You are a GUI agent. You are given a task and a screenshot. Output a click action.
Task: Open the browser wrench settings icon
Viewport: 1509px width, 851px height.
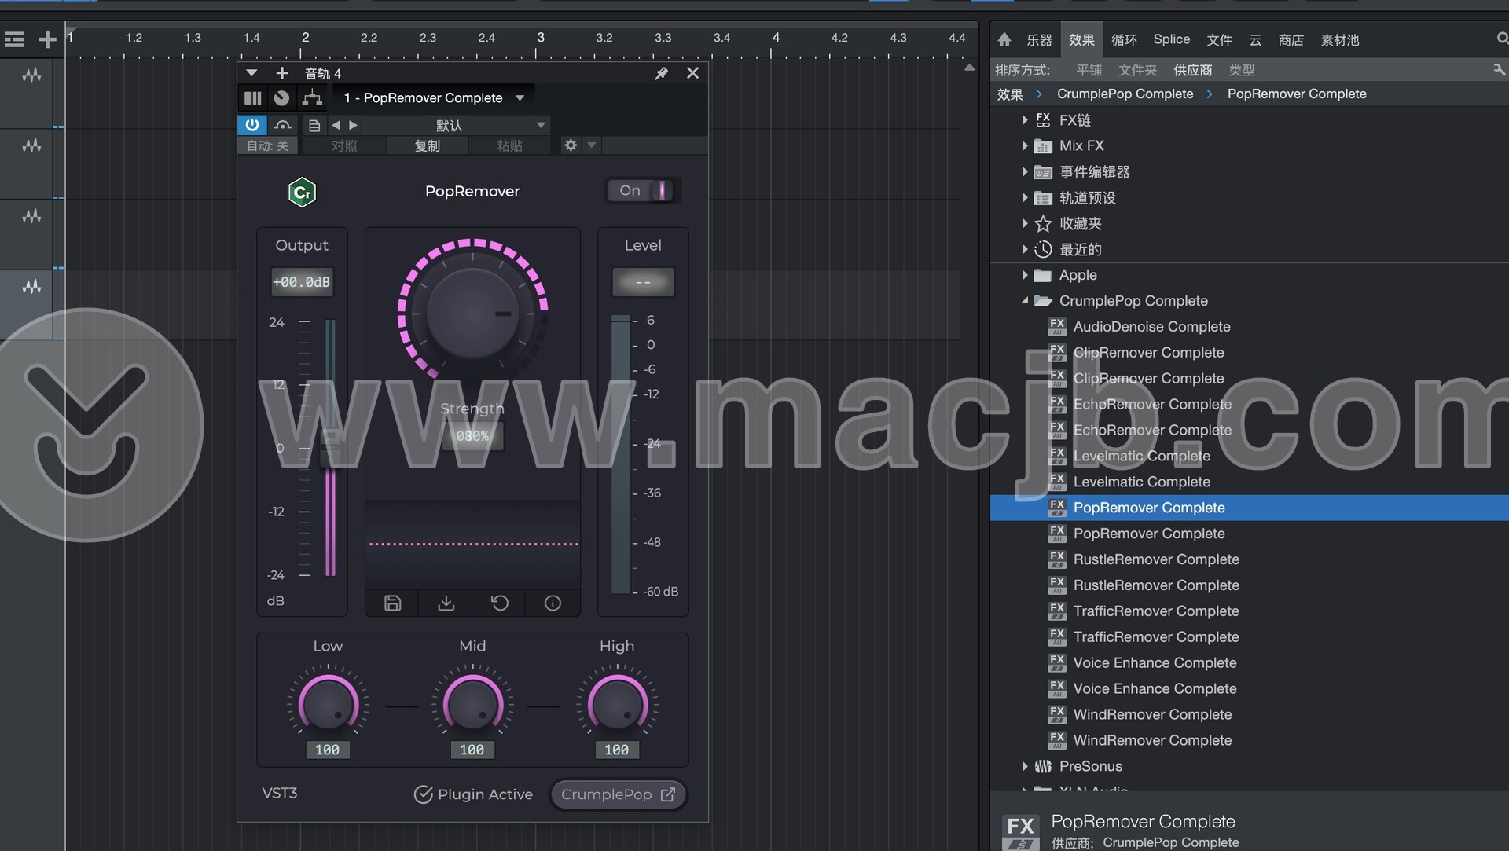click(1499, 70)
